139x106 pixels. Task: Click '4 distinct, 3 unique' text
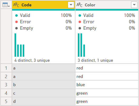(x=32, y=60)
